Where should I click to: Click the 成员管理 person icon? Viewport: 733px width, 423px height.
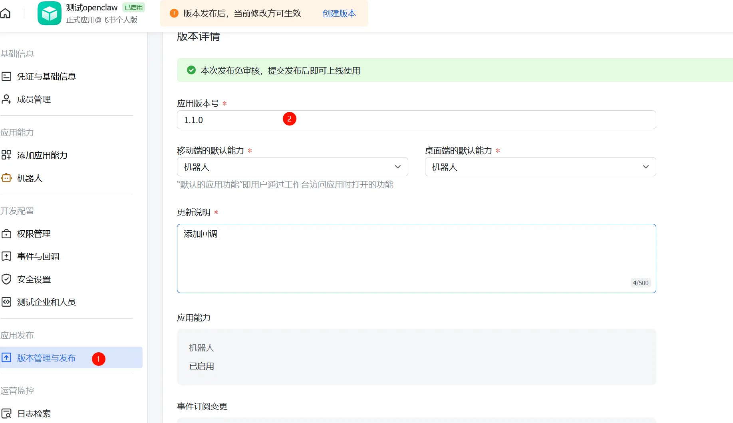[x=6, y=99]
